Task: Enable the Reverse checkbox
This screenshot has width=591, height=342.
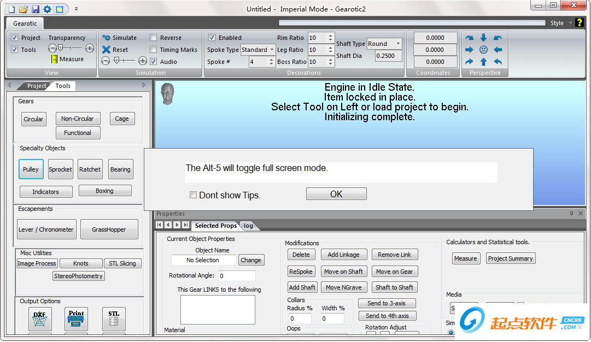Action: [x=154, y=38]
